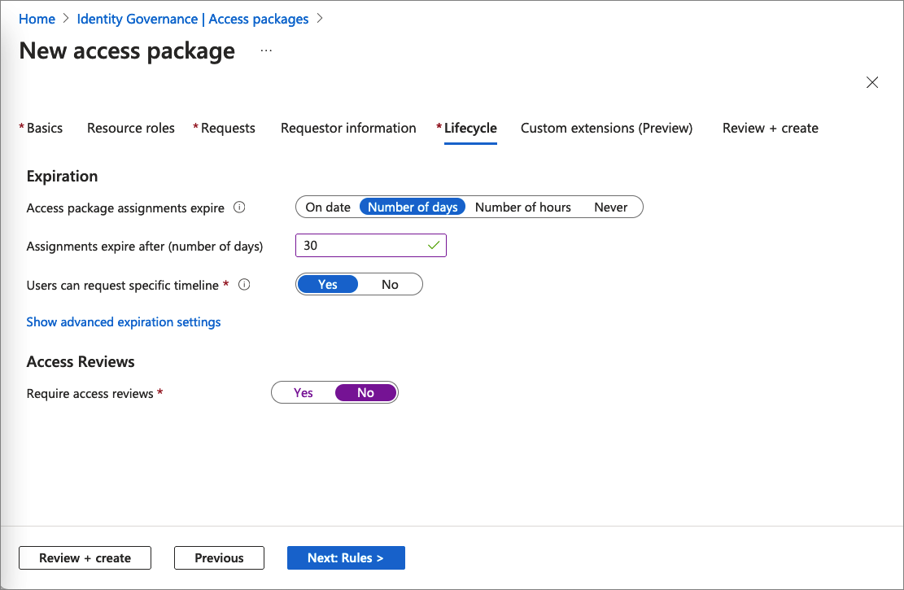Click the info icon beside assignments expire
This screenshot has height=590, width=904.
(x=239, y=208)
